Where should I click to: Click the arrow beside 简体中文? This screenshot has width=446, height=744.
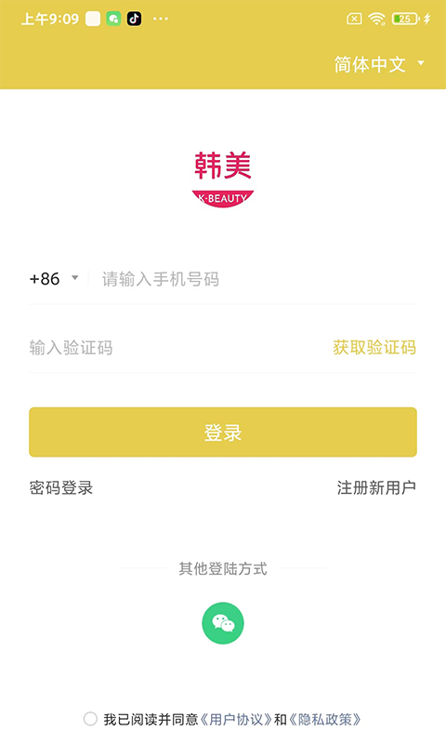click(x=421, y=62)
